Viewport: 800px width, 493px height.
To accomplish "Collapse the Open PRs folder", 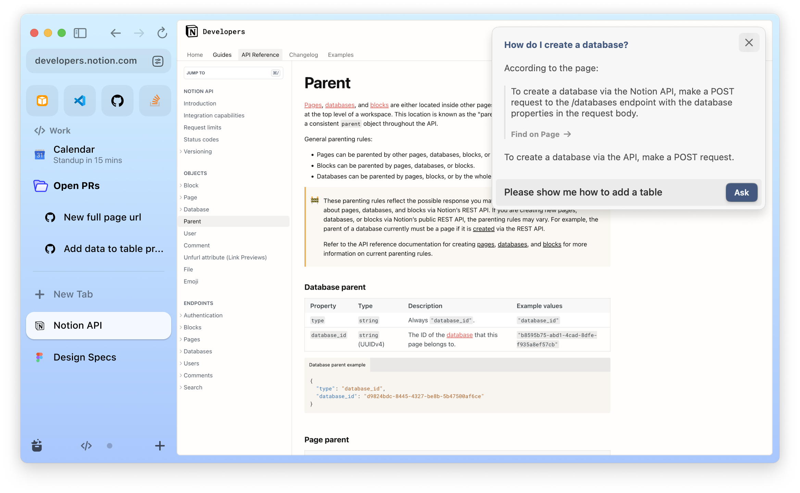I will (x=41, y=186).
